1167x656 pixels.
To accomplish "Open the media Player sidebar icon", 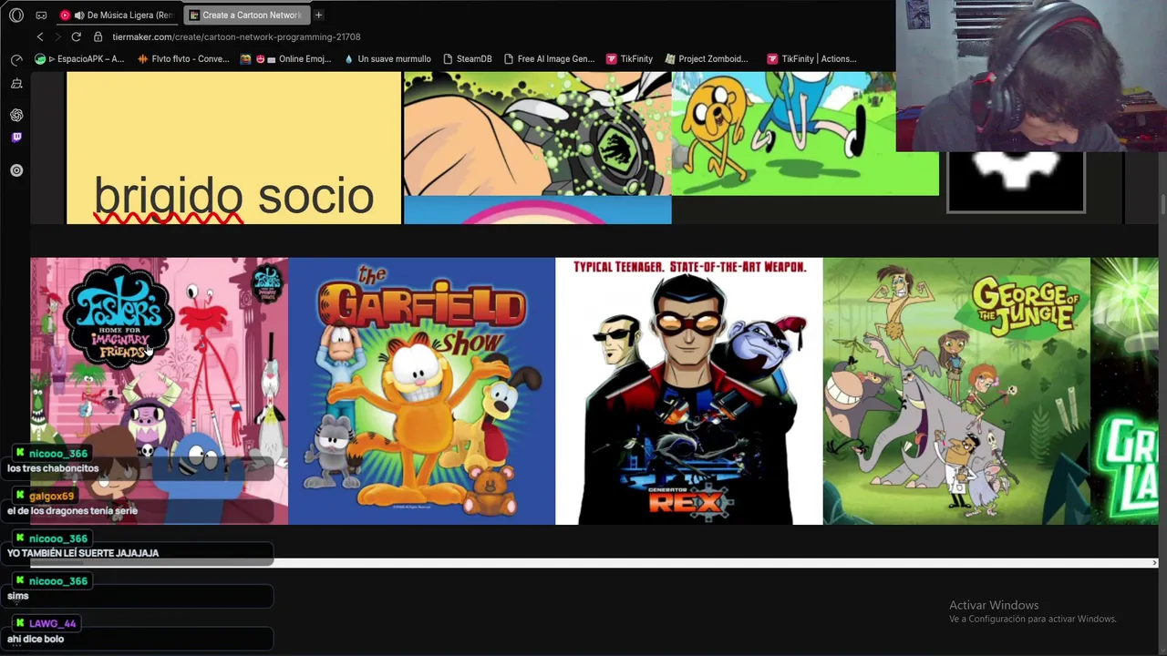I will (16, 170).
